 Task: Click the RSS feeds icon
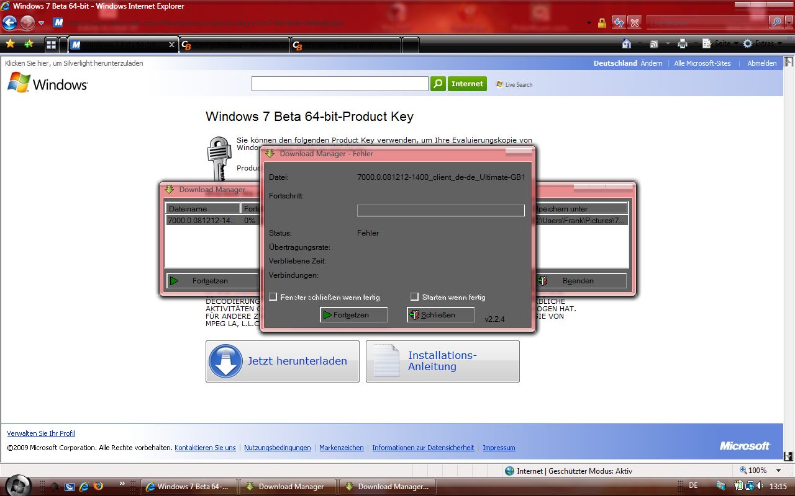click(654, 44)
